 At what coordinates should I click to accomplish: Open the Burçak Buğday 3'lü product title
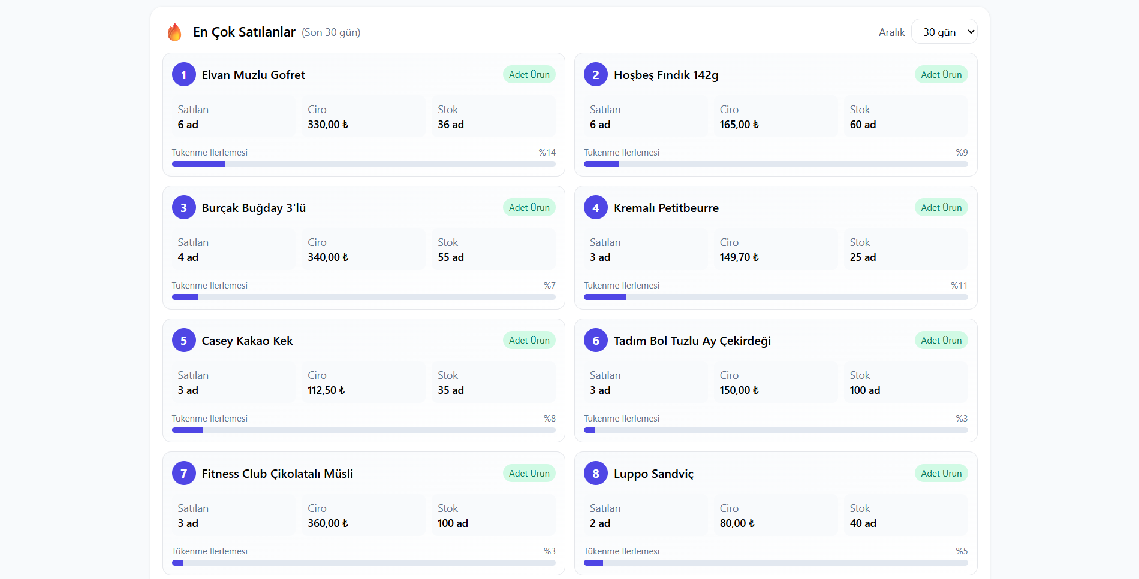pyautogui.click(x=254, y=208)
